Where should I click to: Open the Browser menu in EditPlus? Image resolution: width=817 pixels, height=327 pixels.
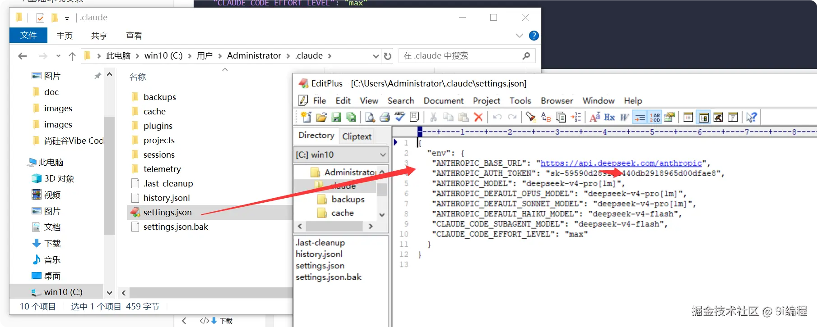(x=557, y=100)
